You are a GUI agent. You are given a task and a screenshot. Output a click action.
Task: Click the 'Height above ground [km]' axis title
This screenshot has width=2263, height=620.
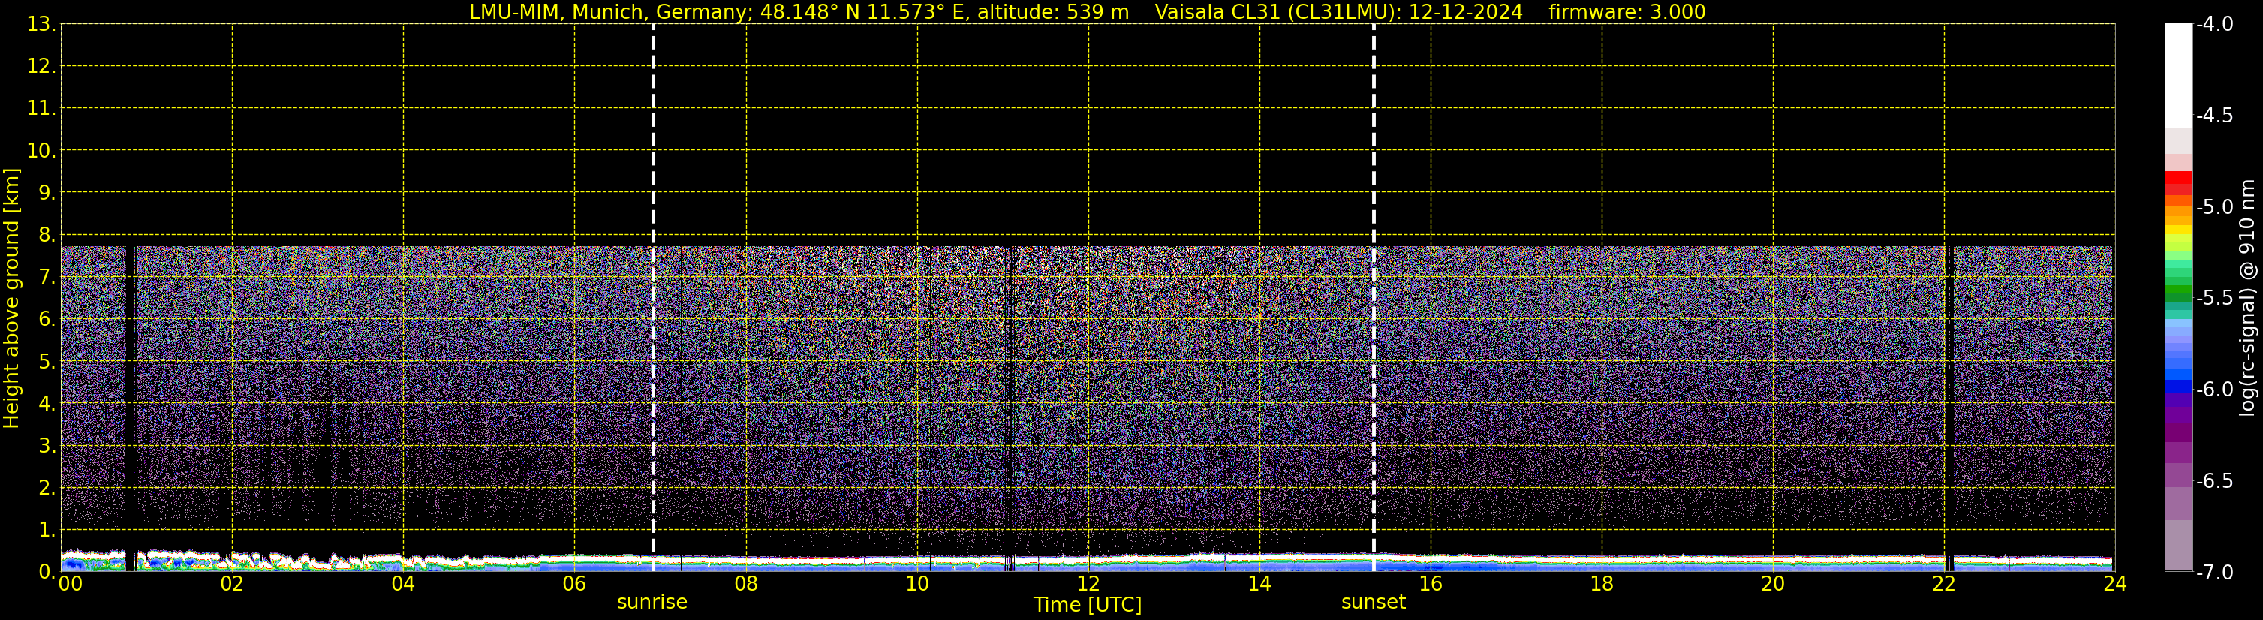click(11, 299)
